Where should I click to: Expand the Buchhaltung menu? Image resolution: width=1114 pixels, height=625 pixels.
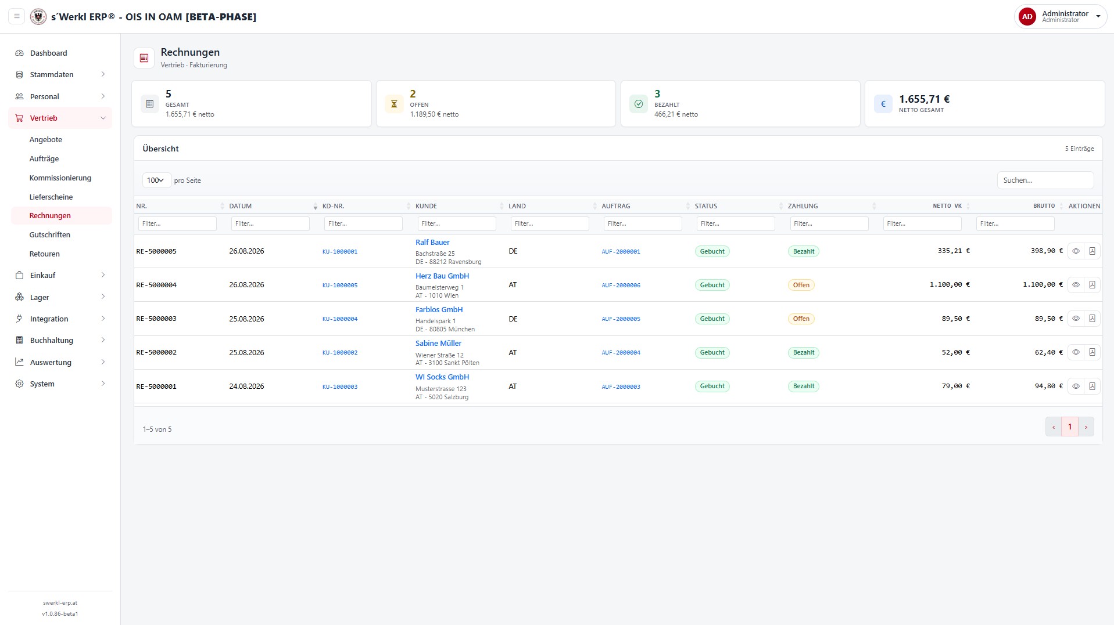pyautogui.click(x=60, y=340)
